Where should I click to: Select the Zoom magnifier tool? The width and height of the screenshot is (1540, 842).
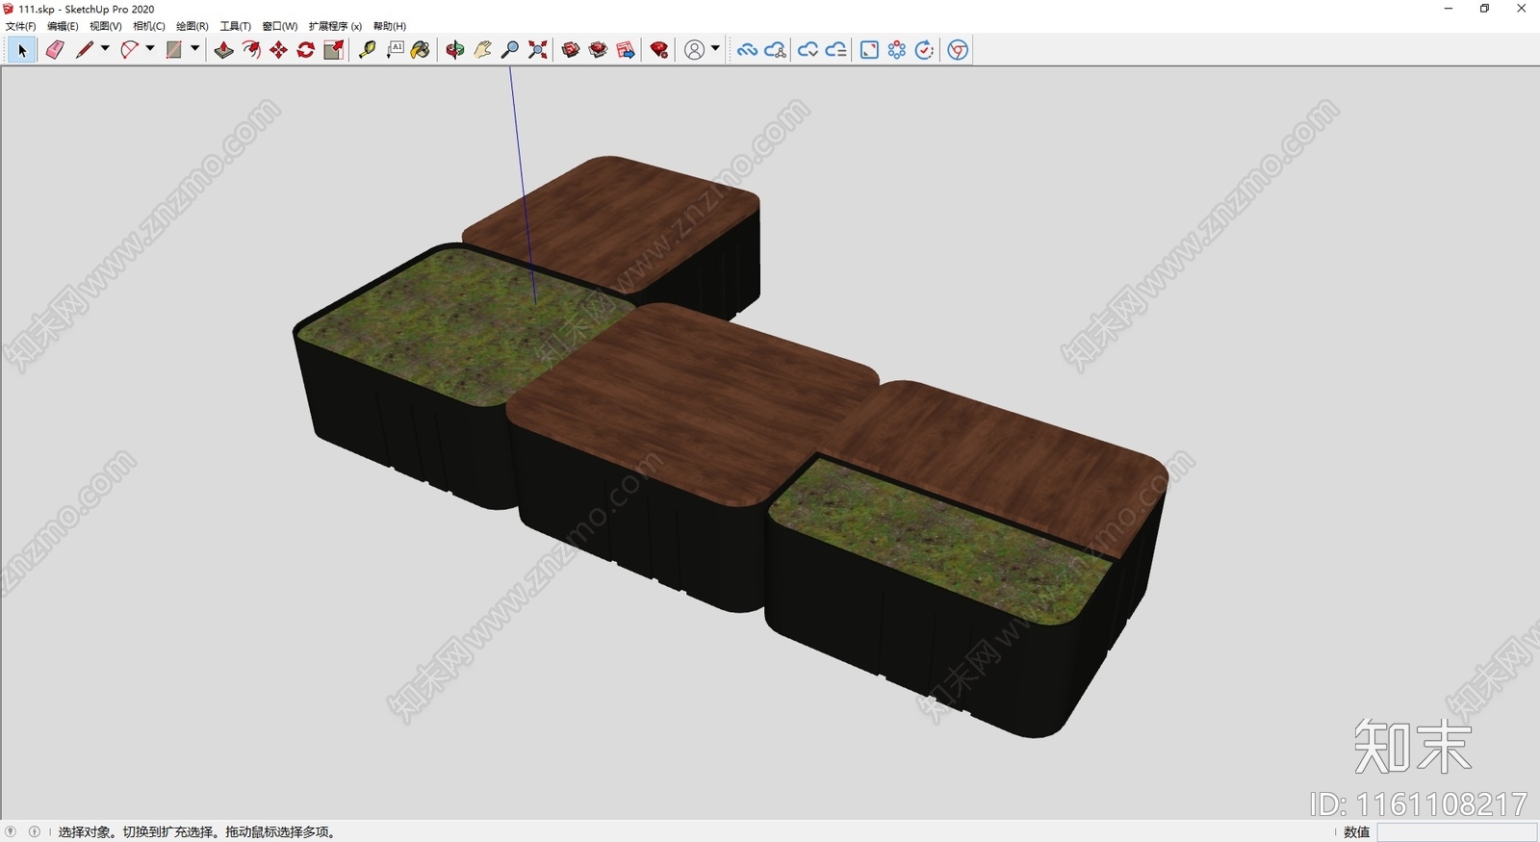[x=510, y=50]
